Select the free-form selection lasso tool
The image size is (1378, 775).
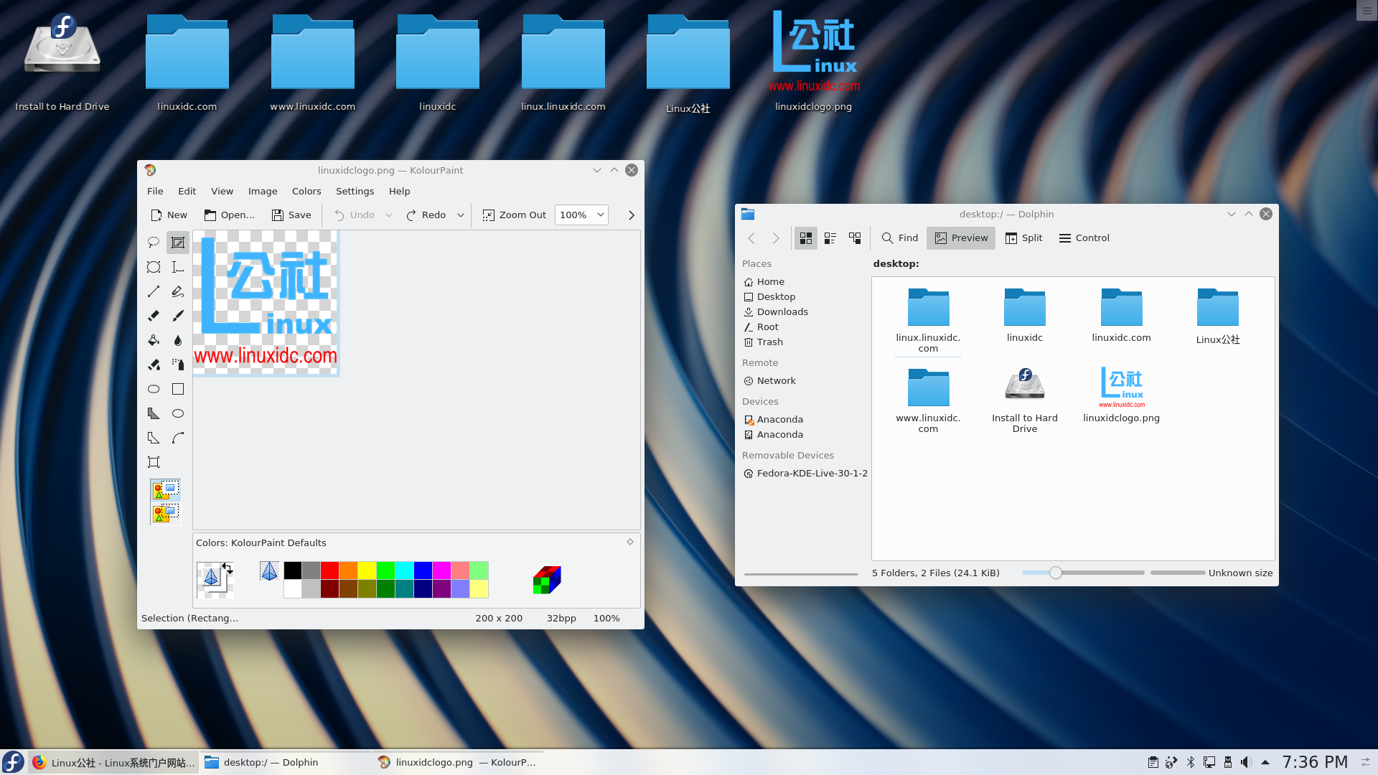tap(153, 243)
